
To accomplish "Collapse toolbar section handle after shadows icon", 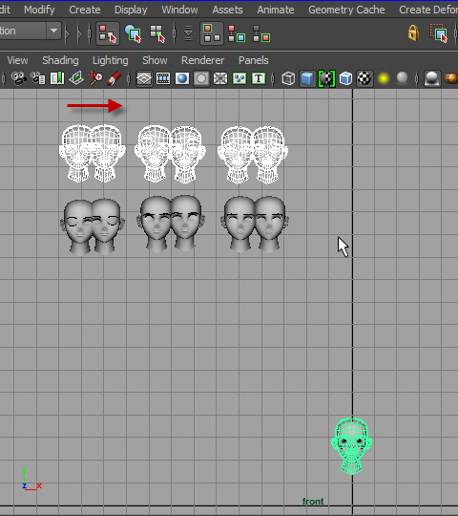I will point(417,78).
